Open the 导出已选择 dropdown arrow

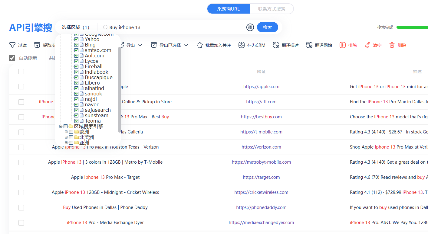(x=186, y=45)
